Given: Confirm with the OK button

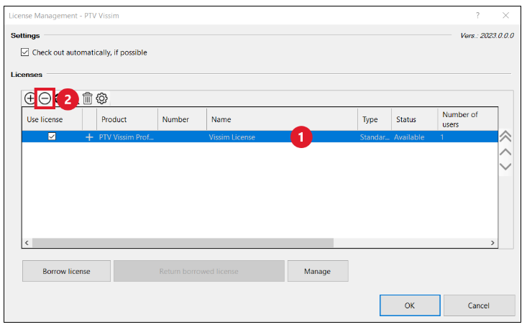Looking at the screenshot, I should pyautogui.click(x=410, y=305).
